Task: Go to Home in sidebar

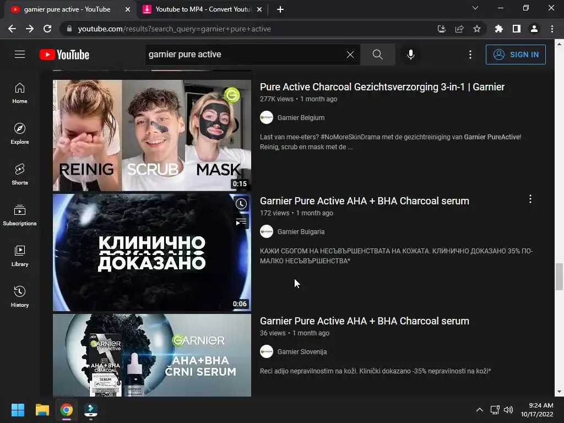Action: [20, 93]
